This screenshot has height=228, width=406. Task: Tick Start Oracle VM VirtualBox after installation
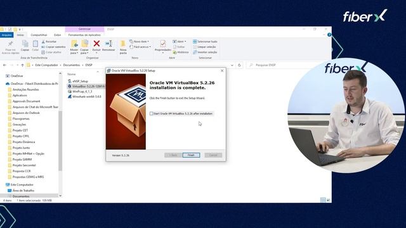tap(152, 113)
